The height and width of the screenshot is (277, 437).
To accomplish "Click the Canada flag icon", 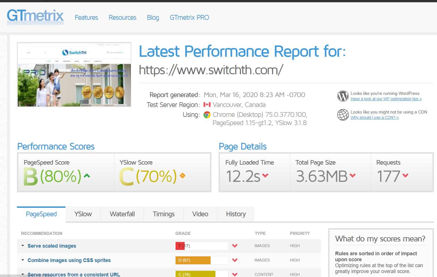I will tap(207, 105).
